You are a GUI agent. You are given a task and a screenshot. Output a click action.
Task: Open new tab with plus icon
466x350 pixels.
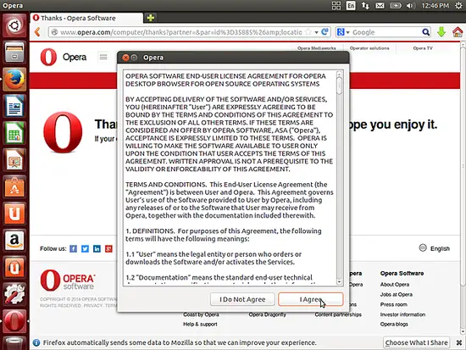(x=151, y=18)
